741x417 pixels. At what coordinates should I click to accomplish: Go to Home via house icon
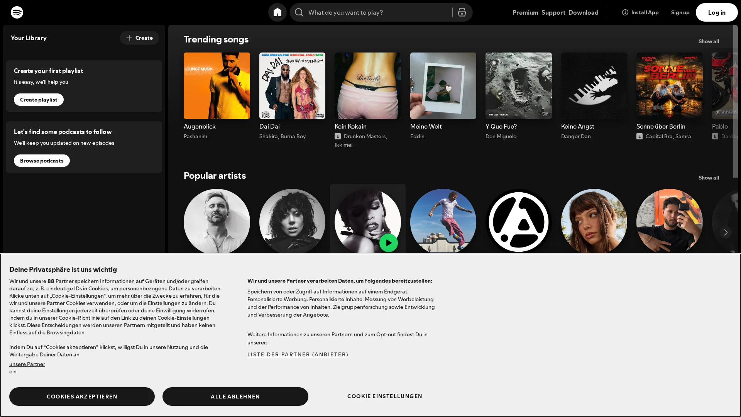coord(277,12)
